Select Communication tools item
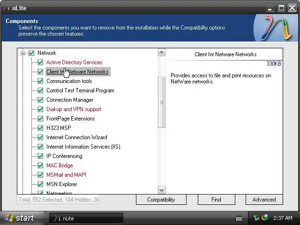 point(69,81)
